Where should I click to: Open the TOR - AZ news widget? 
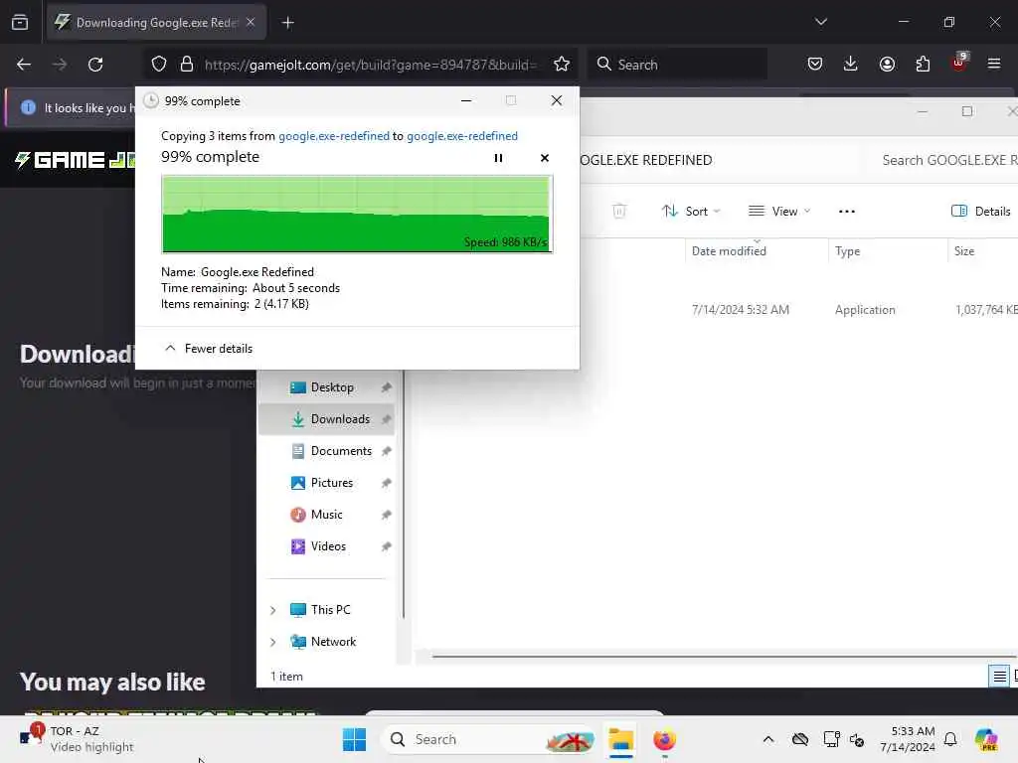[x=77, y=739]
